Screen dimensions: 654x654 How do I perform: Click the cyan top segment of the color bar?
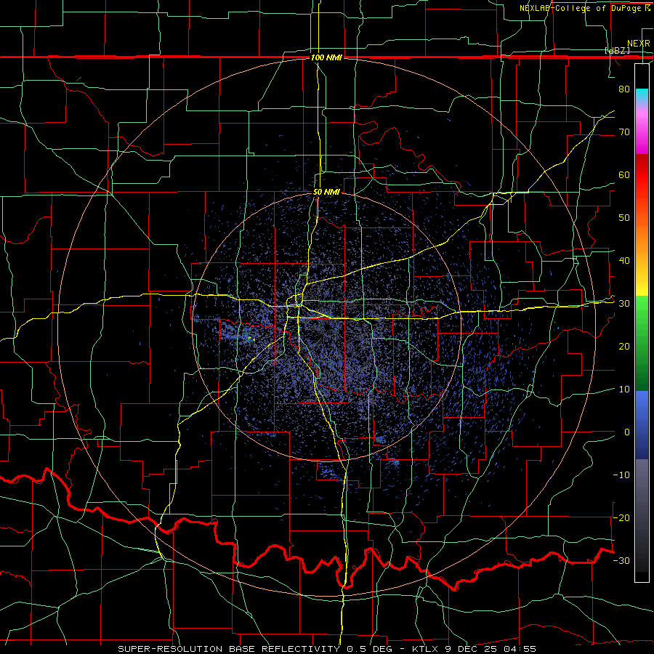[x=642, y=96]
